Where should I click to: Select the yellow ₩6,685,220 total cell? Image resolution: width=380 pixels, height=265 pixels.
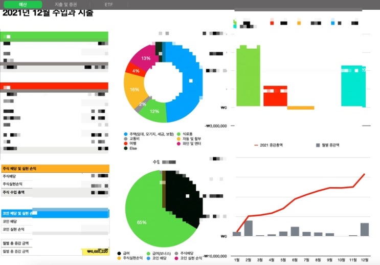click(x=96, y=252)
